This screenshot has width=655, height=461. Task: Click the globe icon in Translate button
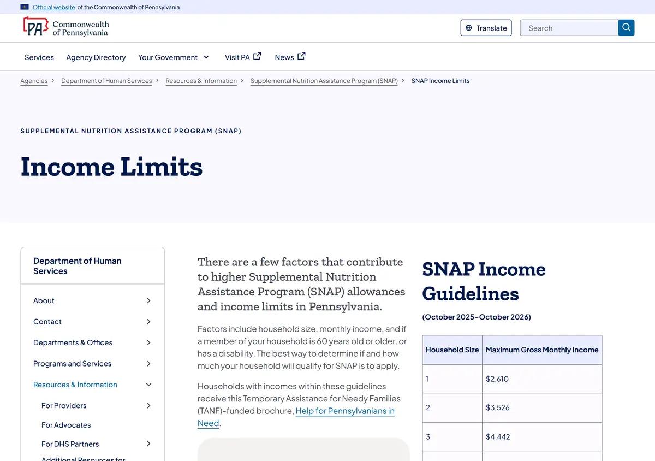click(468, 28)
